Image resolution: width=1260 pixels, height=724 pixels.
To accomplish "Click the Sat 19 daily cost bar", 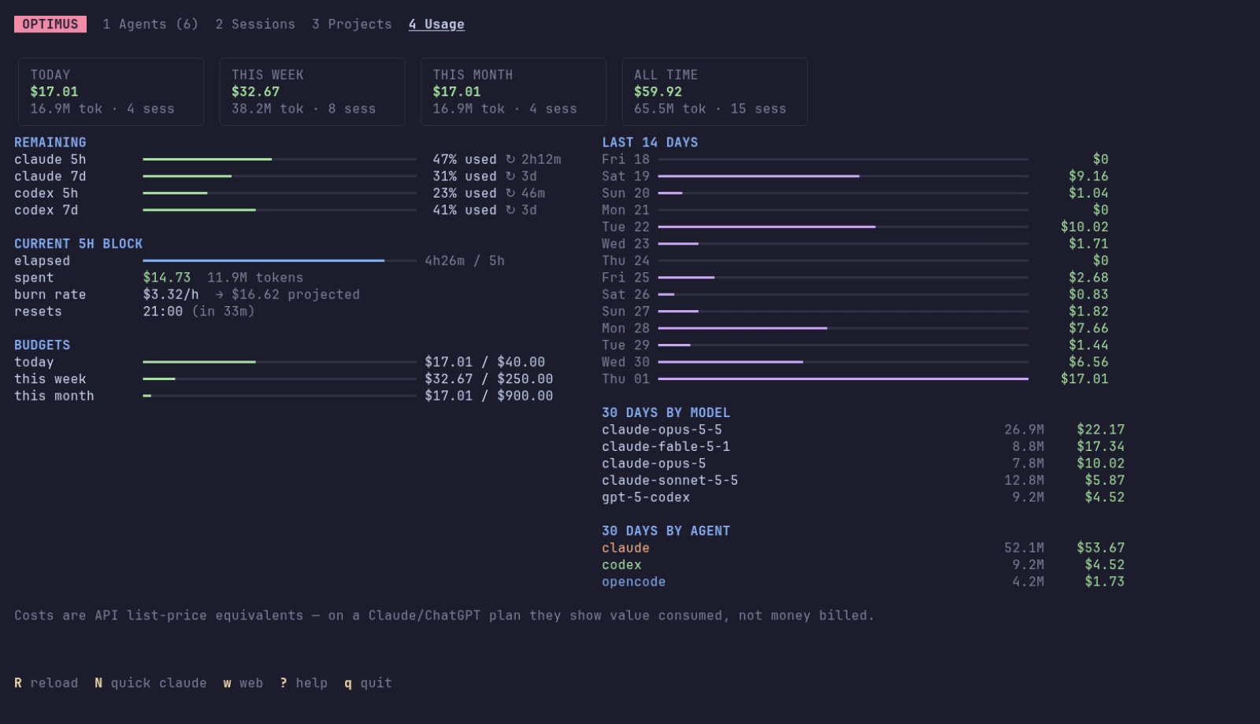I will click(843, 176).
